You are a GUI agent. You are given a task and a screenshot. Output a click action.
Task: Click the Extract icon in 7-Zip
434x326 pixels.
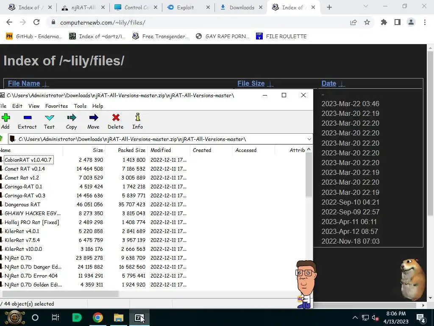[x=28, y=118]
